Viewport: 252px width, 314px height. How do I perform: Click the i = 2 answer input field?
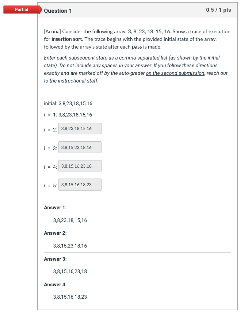coord(80,129)
